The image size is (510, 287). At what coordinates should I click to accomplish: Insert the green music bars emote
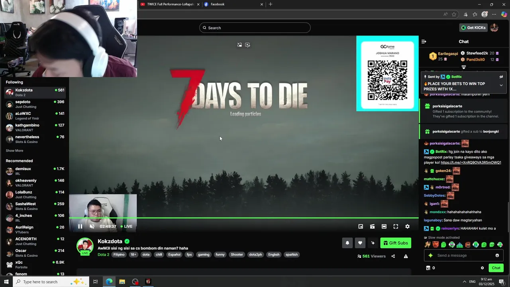coord(459,245)
